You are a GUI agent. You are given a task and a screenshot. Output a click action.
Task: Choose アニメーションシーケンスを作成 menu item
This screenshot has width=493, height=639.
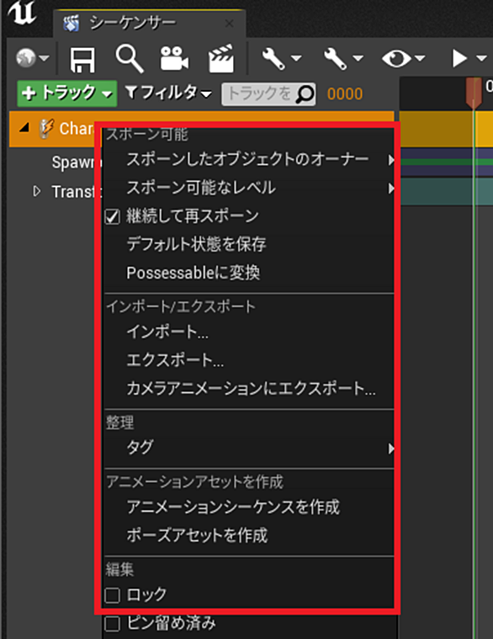(249, 507)
